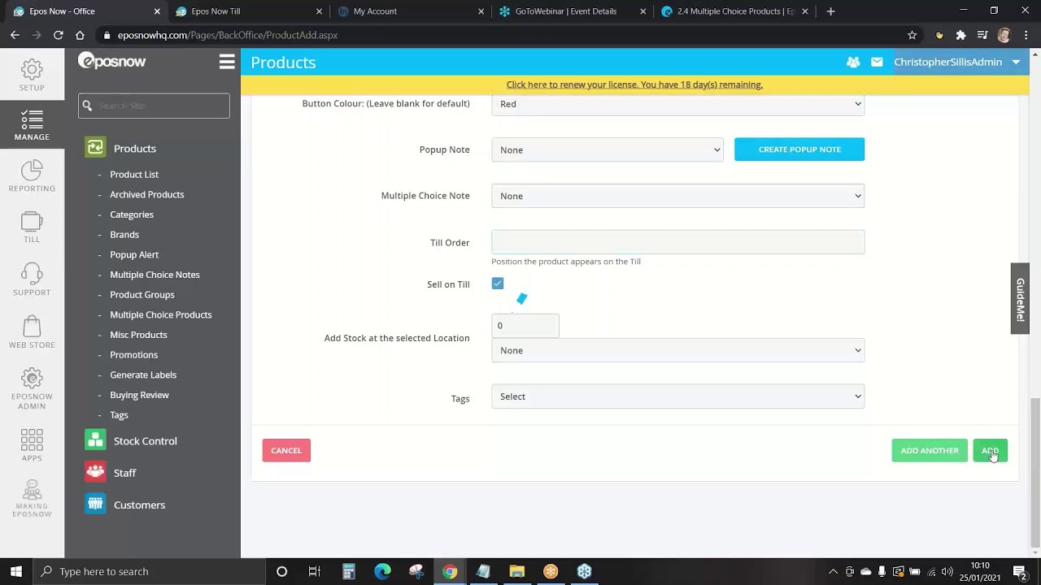1041x585 pixels.
Task: Open Popup Alert in sidebar
Action: (134, 254)
